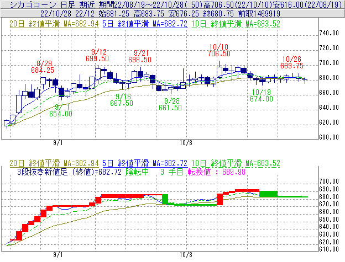Viewport: 345px width, 262px height.
Task: Click the '740.00' price axis label
Action: [x=329, y=33]
